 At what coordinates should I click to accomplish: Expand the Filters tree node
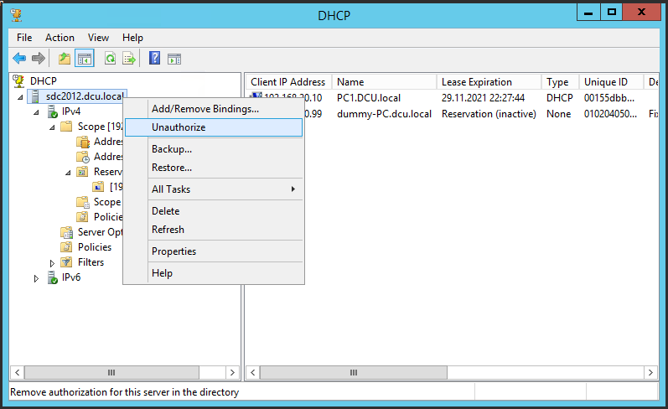(52, 263)
